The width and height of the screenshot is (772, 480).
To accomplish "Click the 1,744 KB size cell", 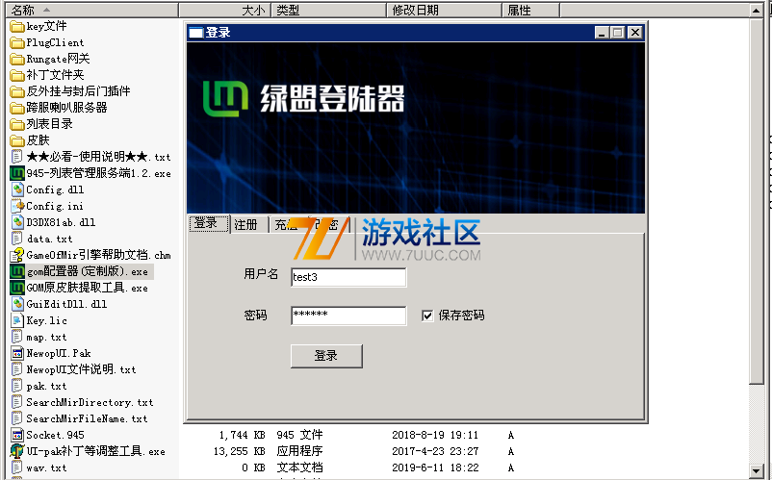I will [x=242, y=435].
